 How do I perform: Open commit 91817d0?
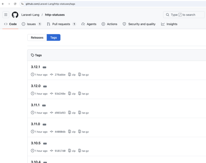click(x=60, y=151)
